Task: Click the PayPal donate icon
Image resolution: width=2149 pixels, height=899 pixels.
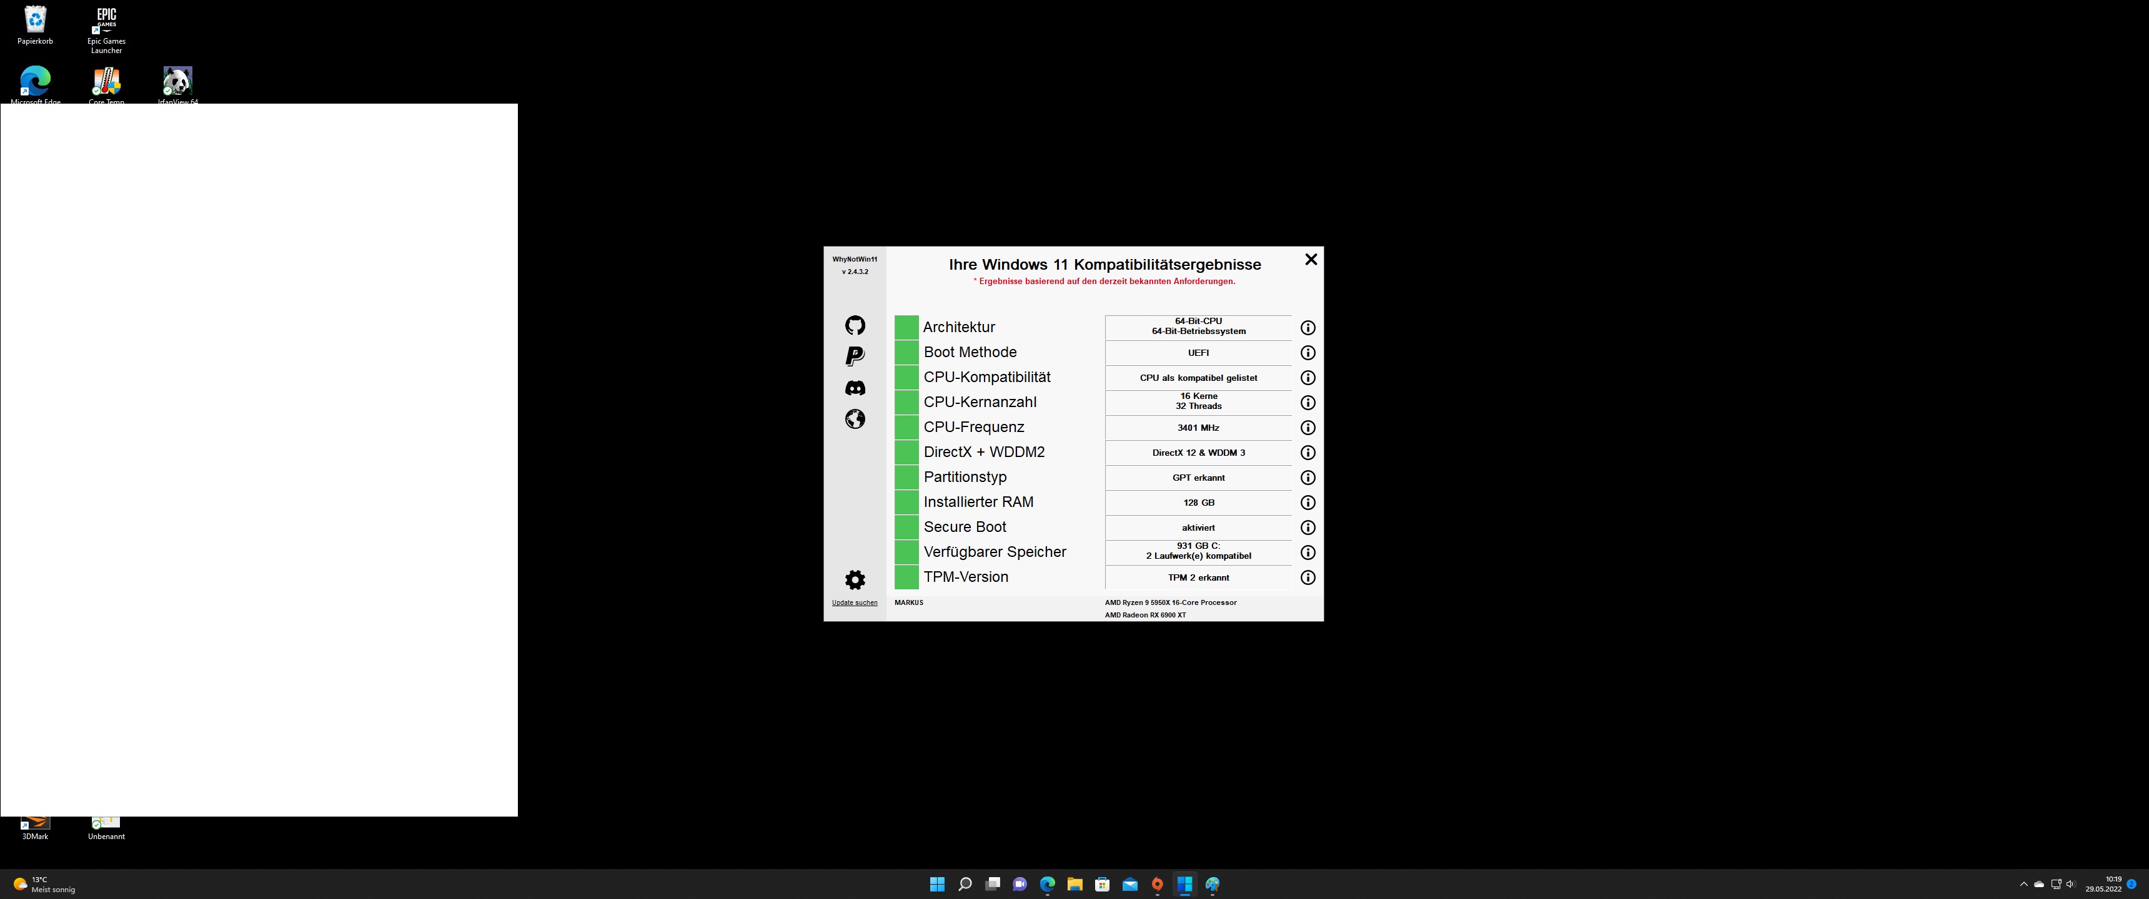Action: coord(855,356)
